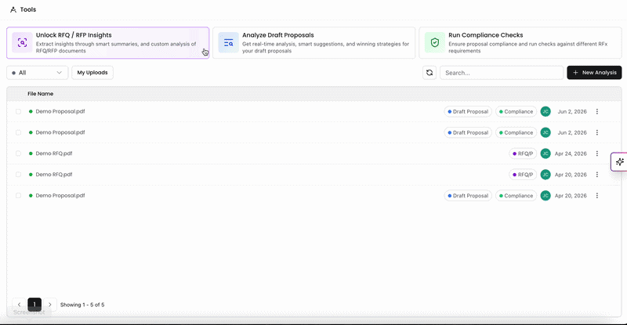Image resolution: width=627 pixels, height=325 pixels.
Task: Open the three-dot menu for Apr 24 Demo RFQ.pdf
Action: [597, 153]
